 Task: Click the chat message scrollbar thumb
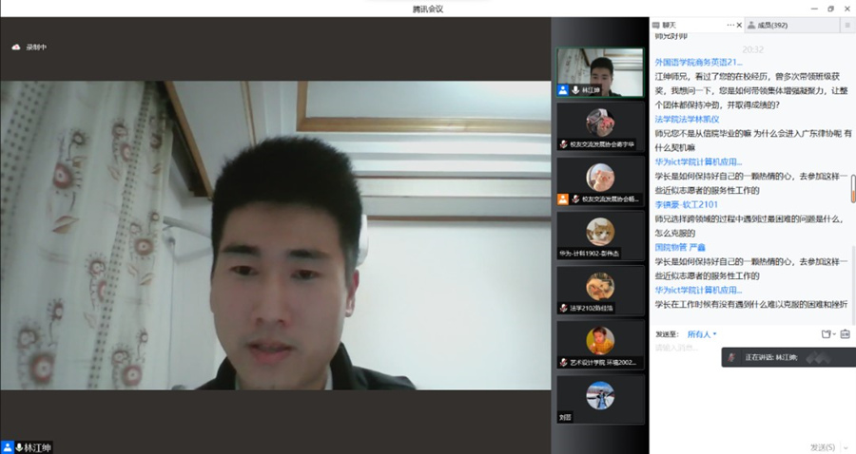[x=852, y=185]
